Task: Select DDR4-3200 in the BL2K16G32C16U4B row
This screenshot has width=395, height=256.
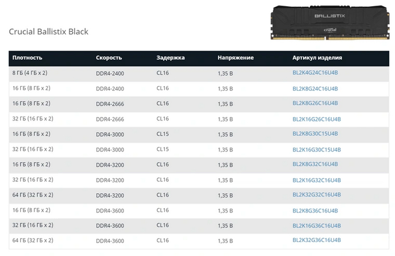Action: tap(110, 180)
